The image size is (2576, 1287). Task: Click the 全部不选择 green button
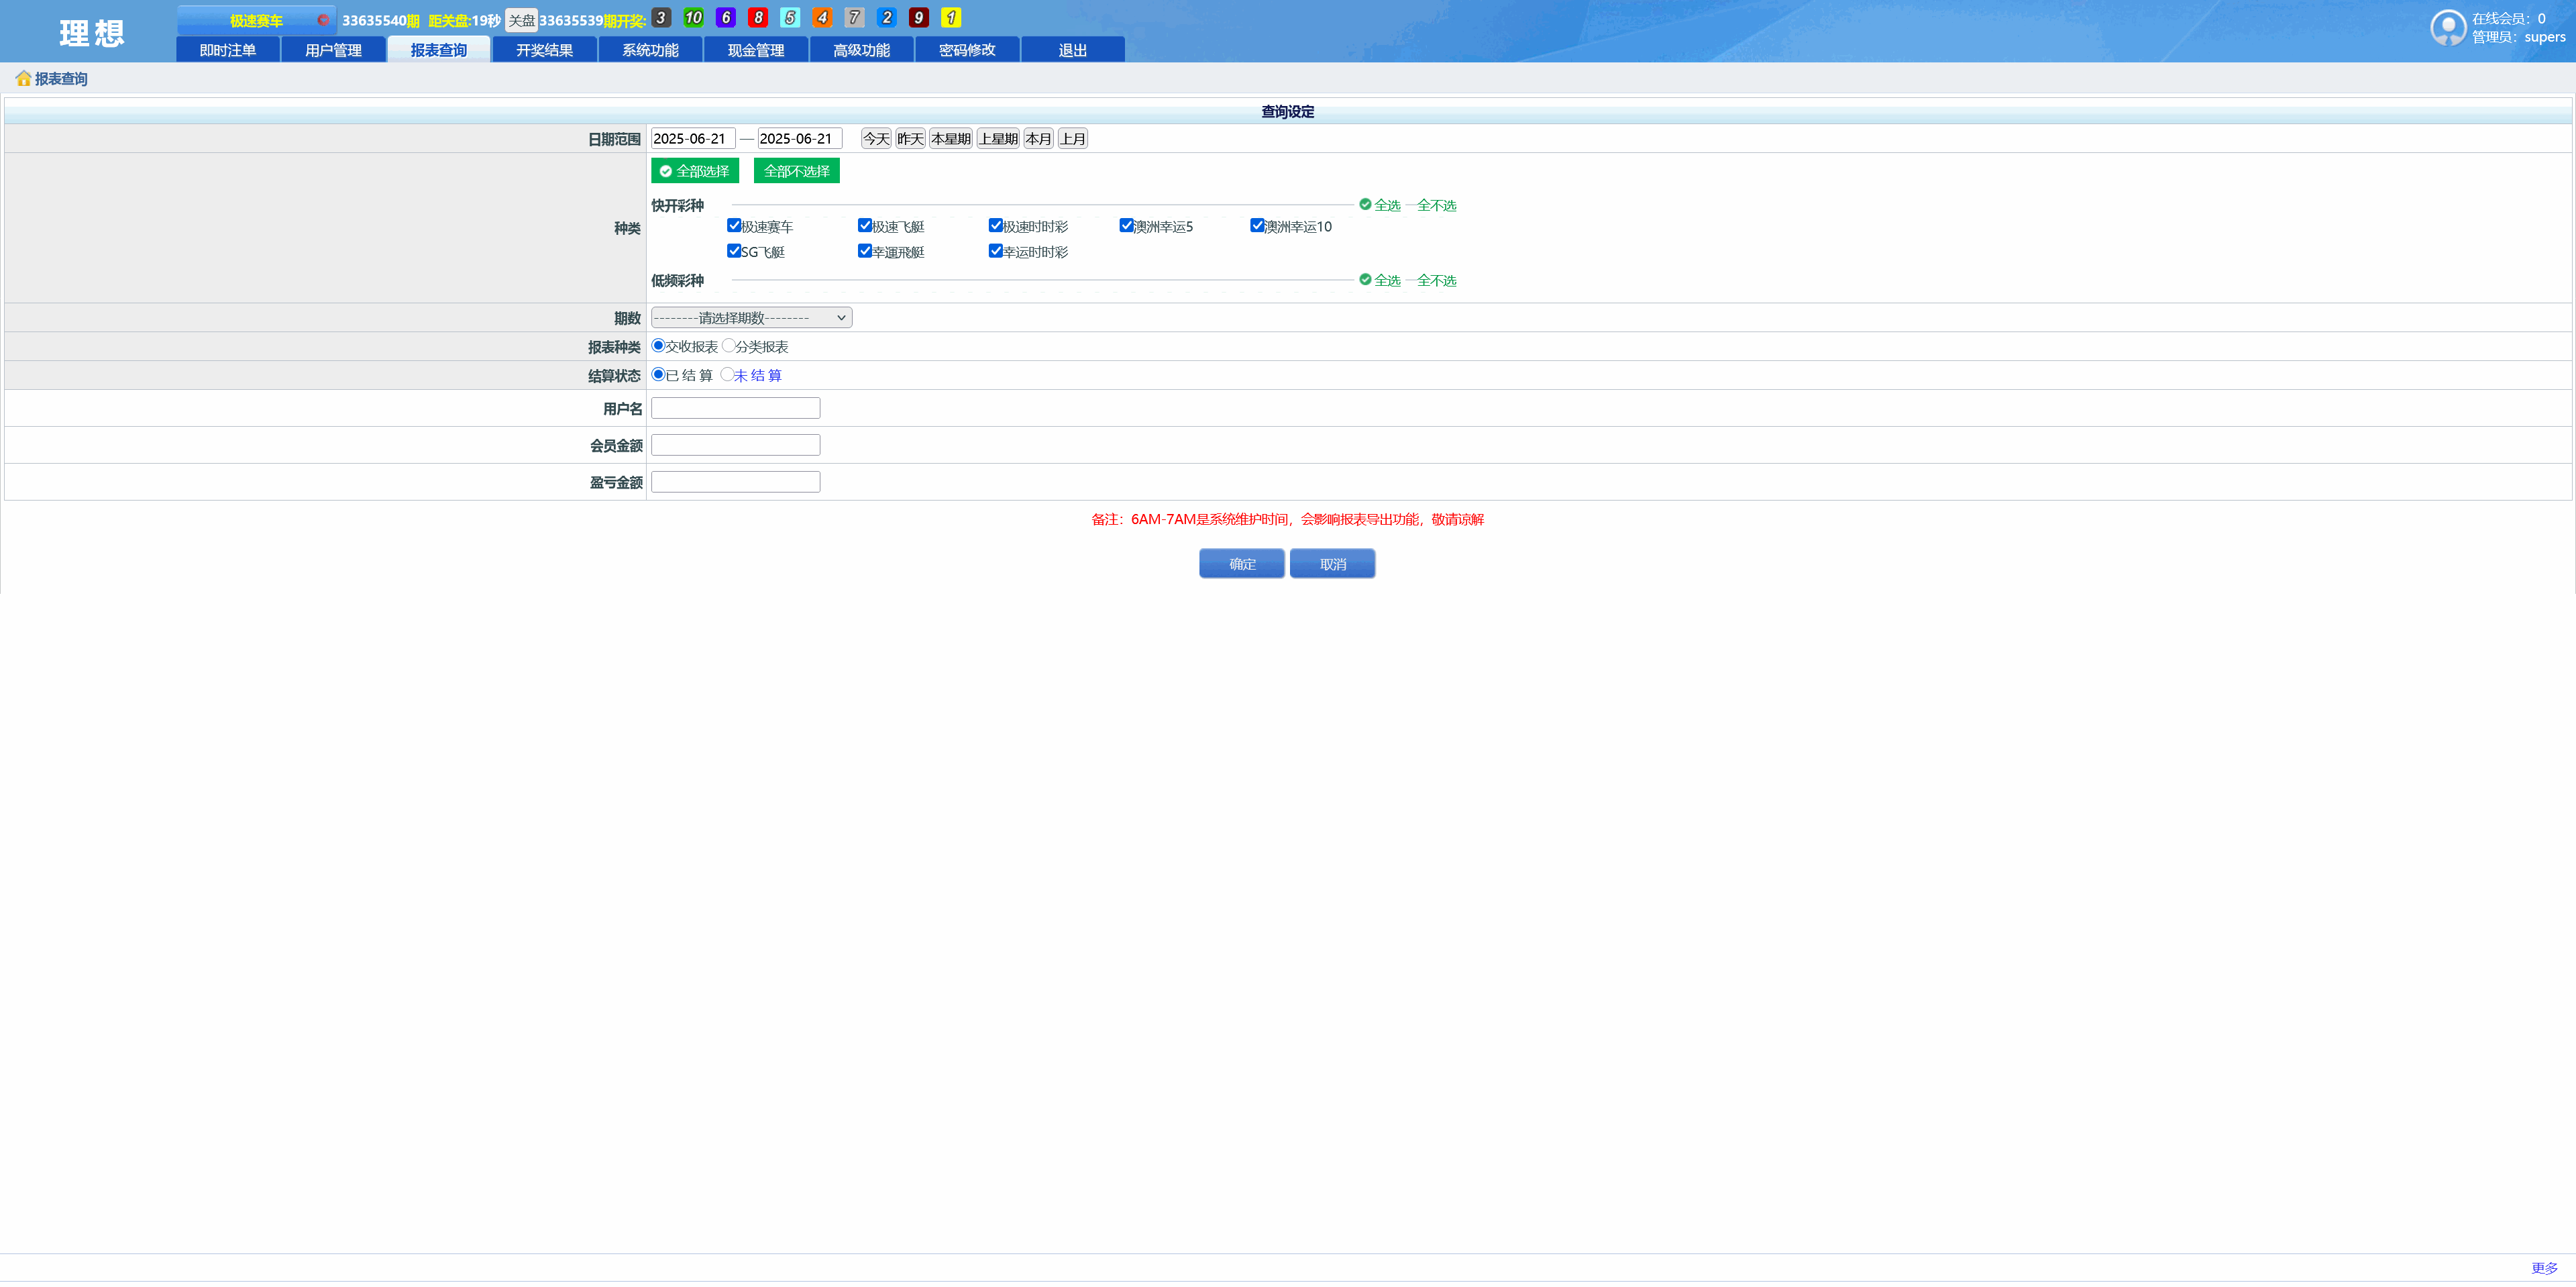[x=796, y=171]
